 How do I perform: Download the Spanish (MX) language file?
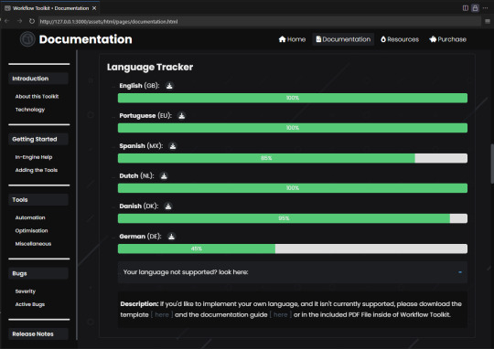tap(173, 146)
